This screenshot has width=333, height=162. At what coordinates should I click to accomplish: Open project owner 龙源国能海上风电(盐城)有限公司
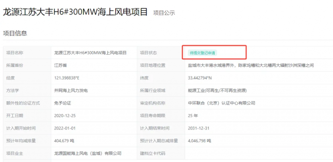[88, 153]
